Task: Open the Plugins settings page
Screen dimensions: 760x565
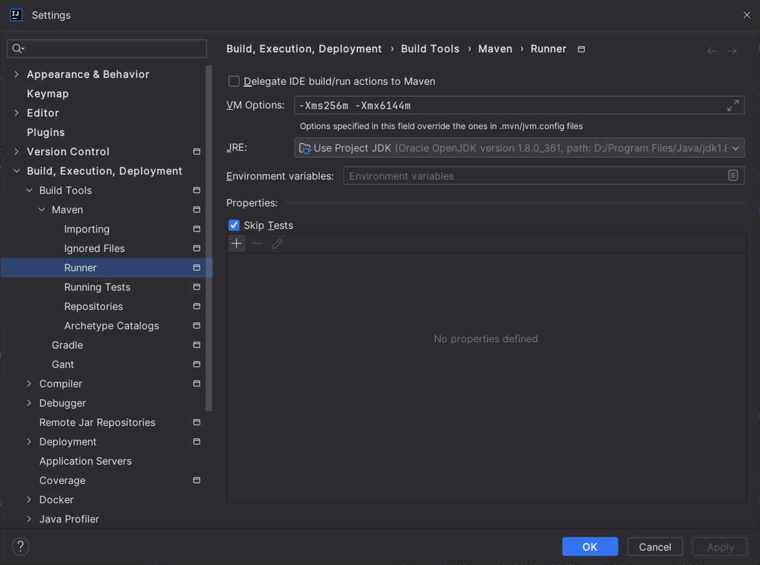Action: pos(46,132)
